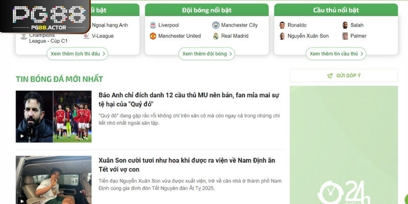
Task: Click the Manchester City crest icon
Action: (x=215, y=25)
